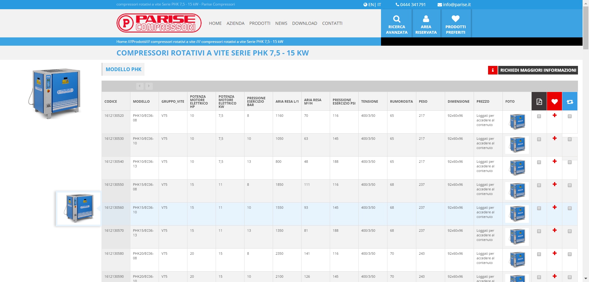Tick PDF checkbox for row 1612130520

pyautogui.click(x=539, y=116)
